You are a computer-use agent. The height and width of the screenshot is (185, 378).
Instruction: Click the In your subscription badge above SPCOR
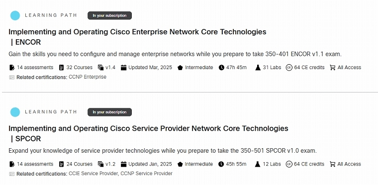(x=110, y=112)
